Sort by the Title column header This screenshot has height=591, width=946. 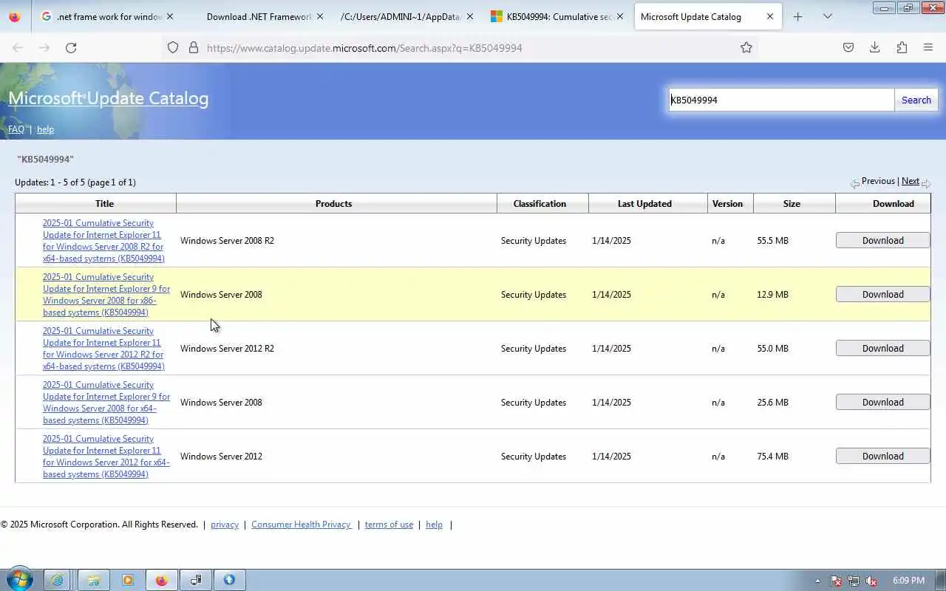click(x=104, y=204)
